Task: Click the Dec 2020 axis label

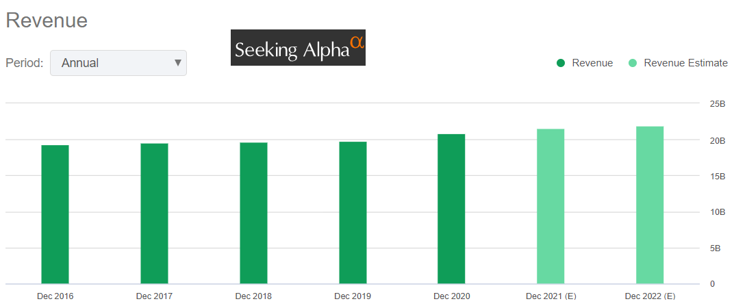Action: (451, 296)
